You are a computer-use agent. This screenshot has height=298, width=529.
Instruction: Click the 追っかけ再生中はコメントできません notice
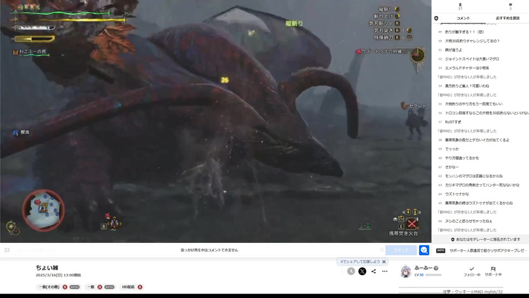tap(209, 250)
